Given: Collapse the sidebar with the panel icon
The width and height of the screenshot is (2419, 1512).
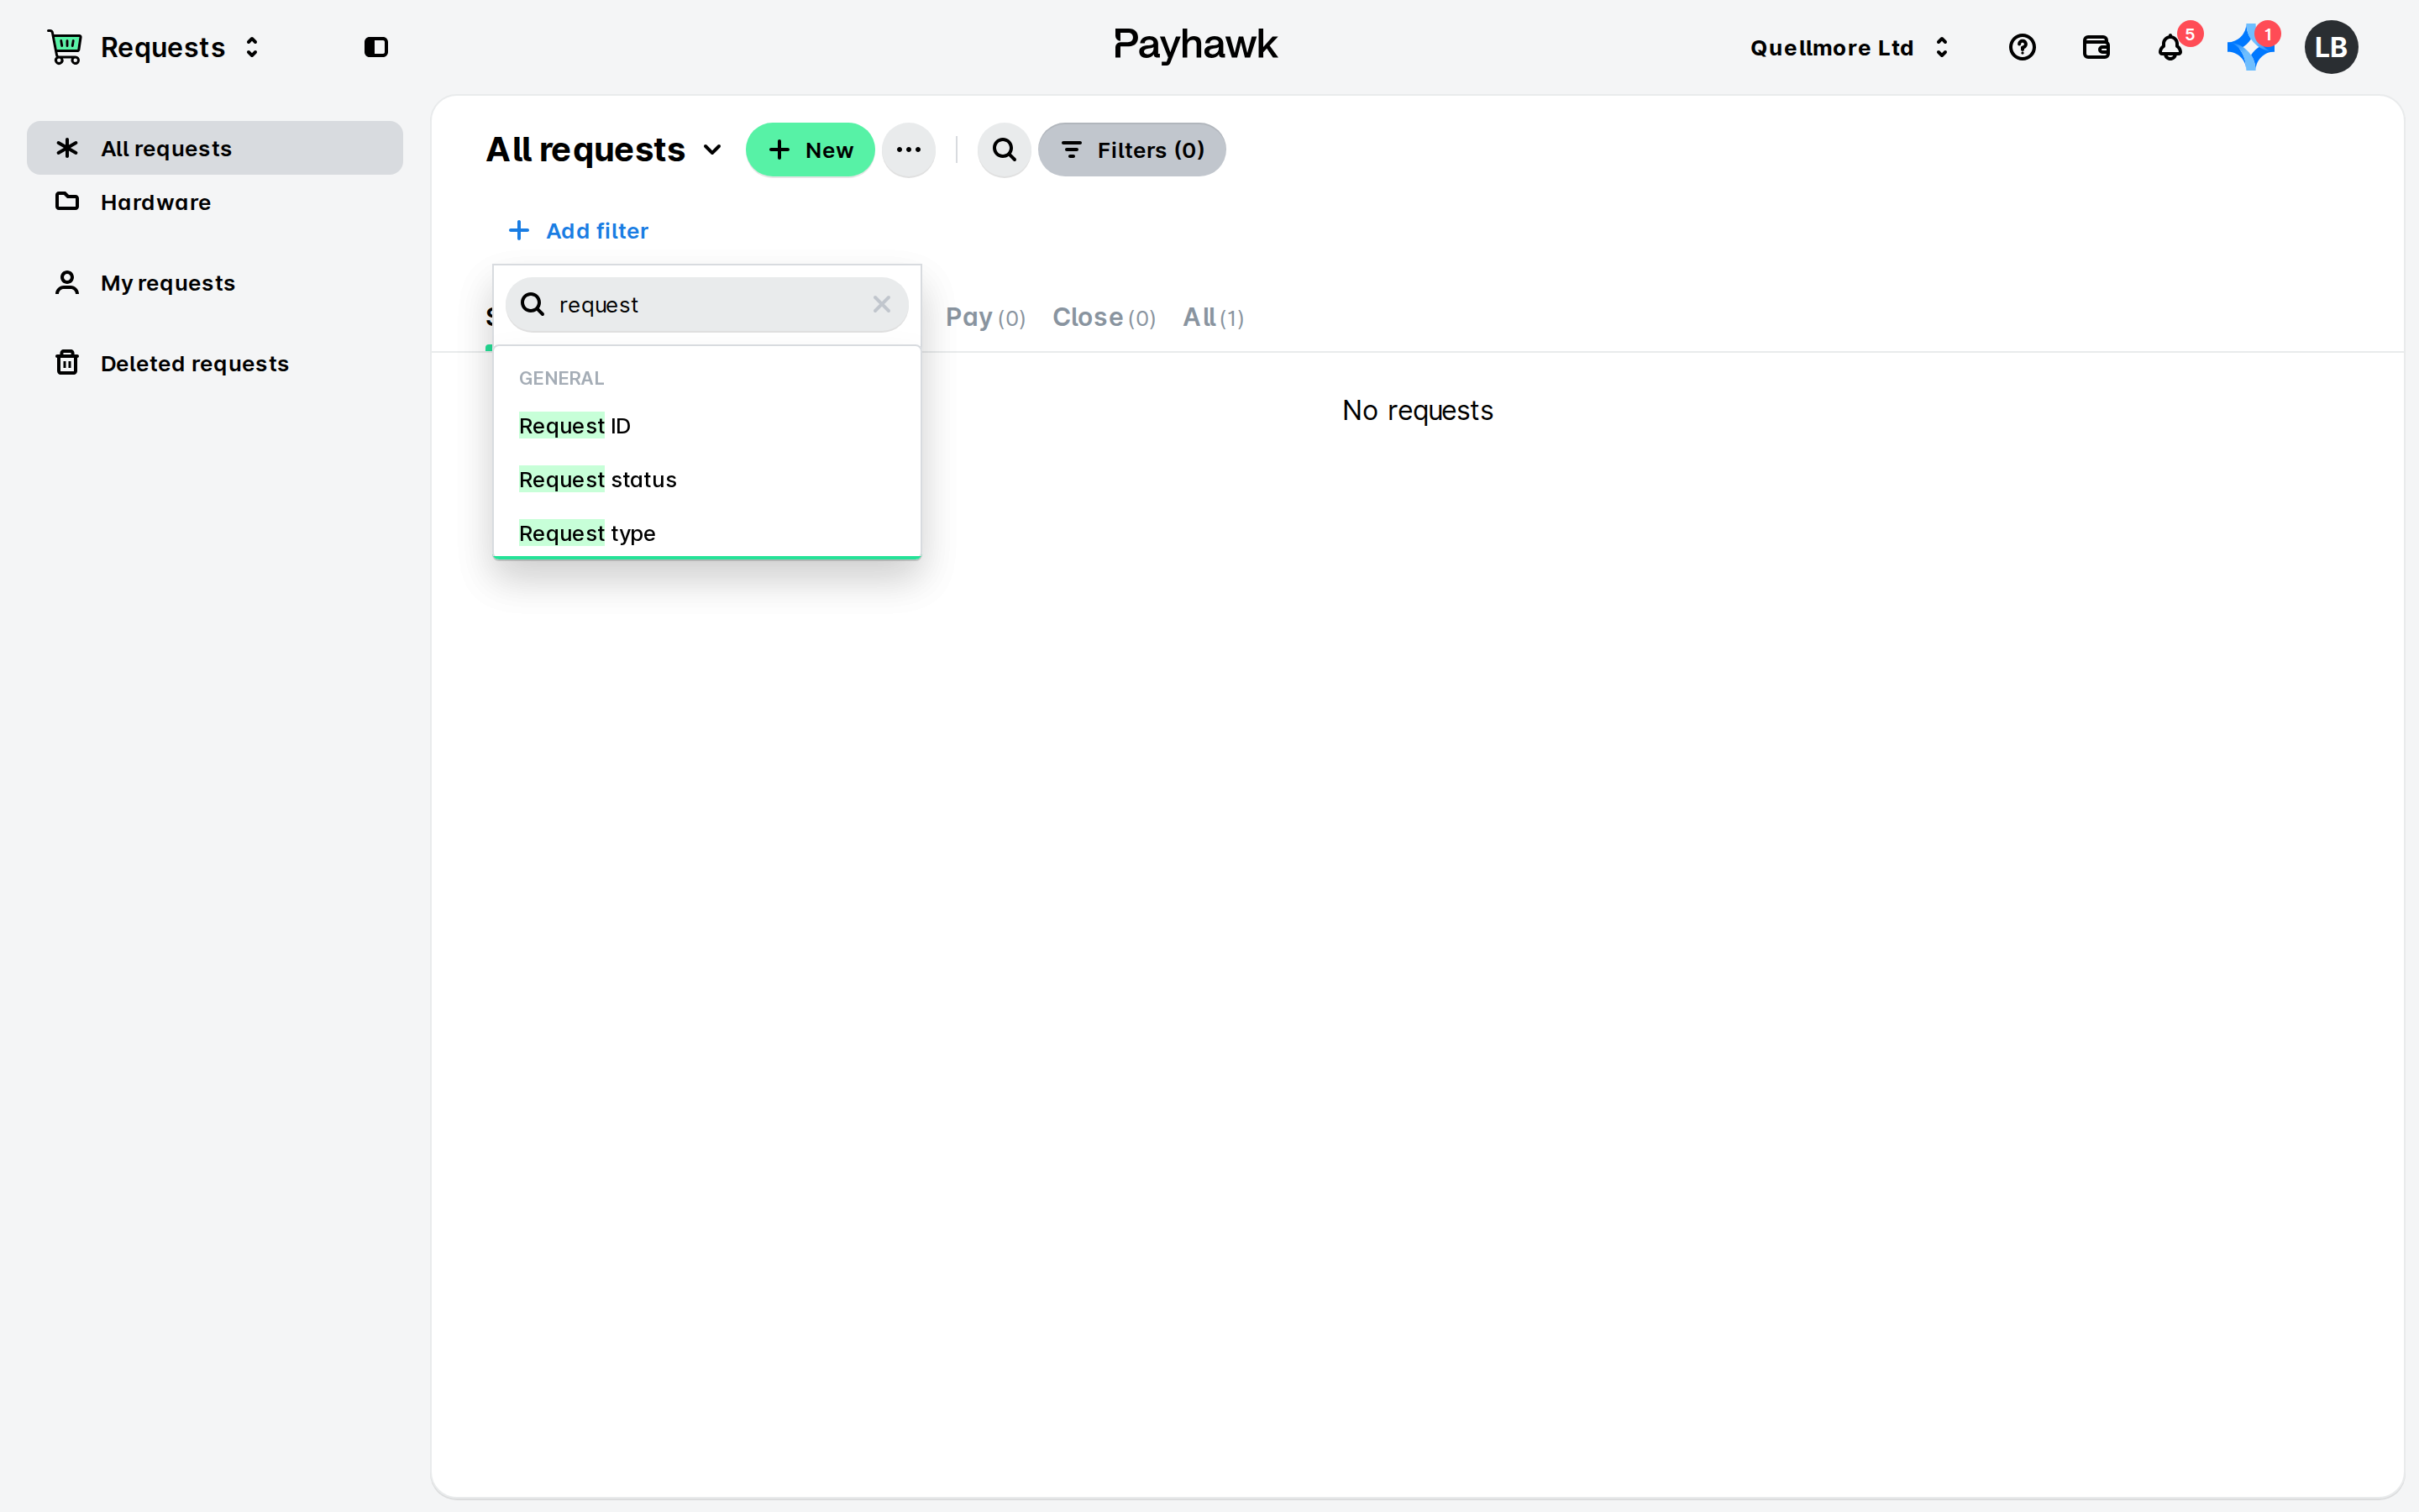Looking at the screenshot, I should (x=375, y=47).
